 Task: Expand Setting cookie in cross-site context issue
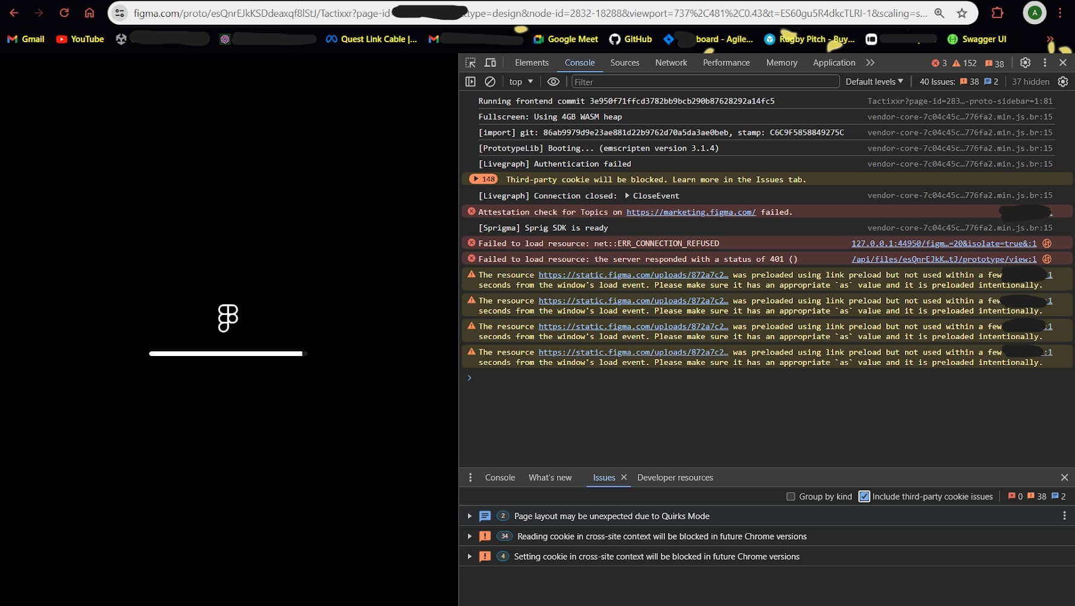[470, 557]
